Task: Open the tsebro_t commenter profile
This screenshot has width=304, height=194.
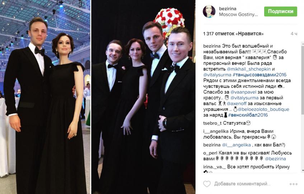Action: [212, 123]
